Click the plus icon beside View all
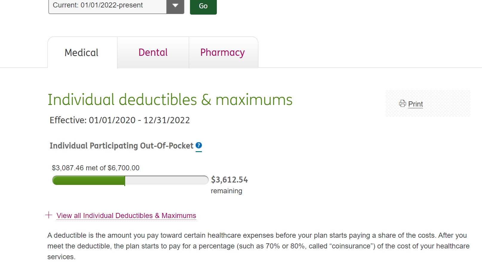 click(49, 215)
